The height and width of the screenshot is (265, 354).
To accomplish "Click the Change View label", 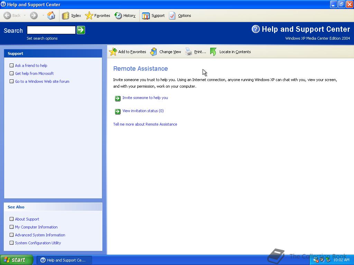I will click(170, 52).
